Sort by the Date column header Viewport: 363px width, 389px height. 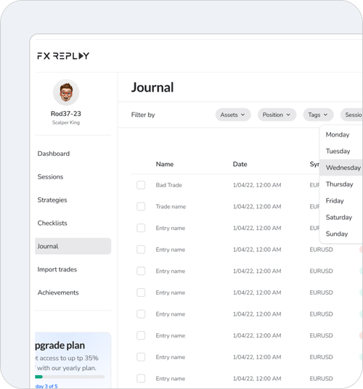[240, 164]
